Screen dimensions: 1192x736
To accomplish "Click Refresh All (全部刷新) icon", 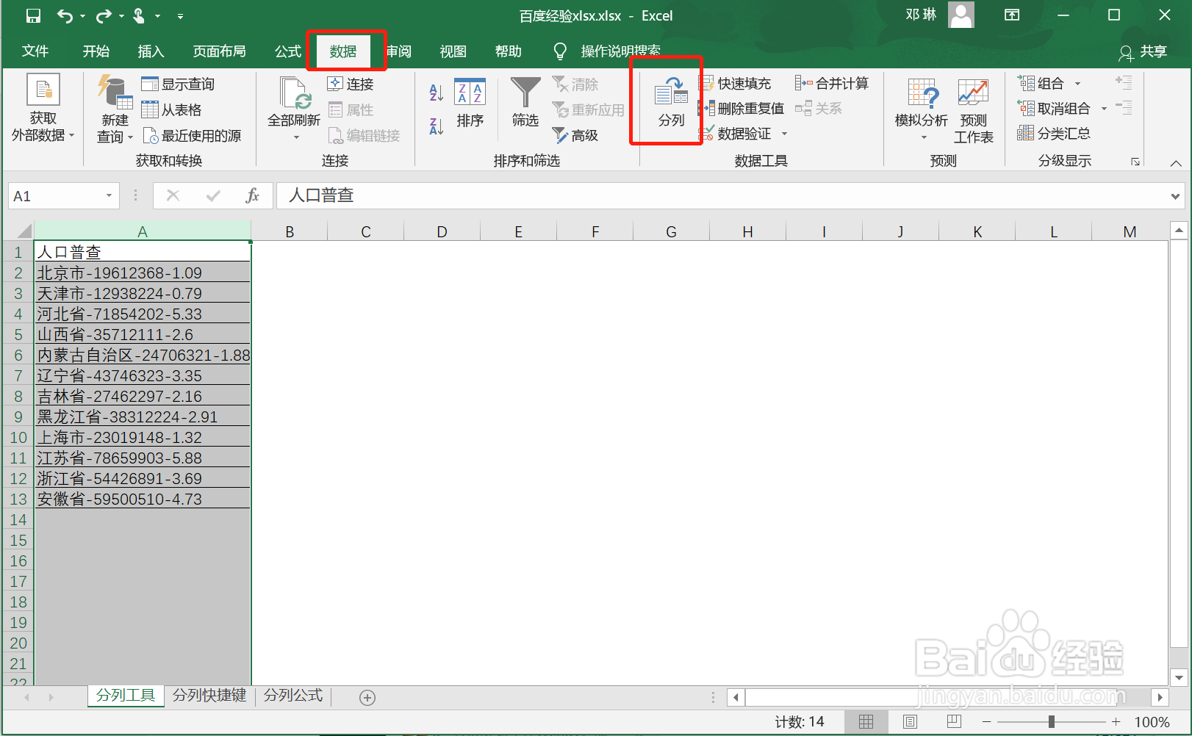I will pos(294,109).
